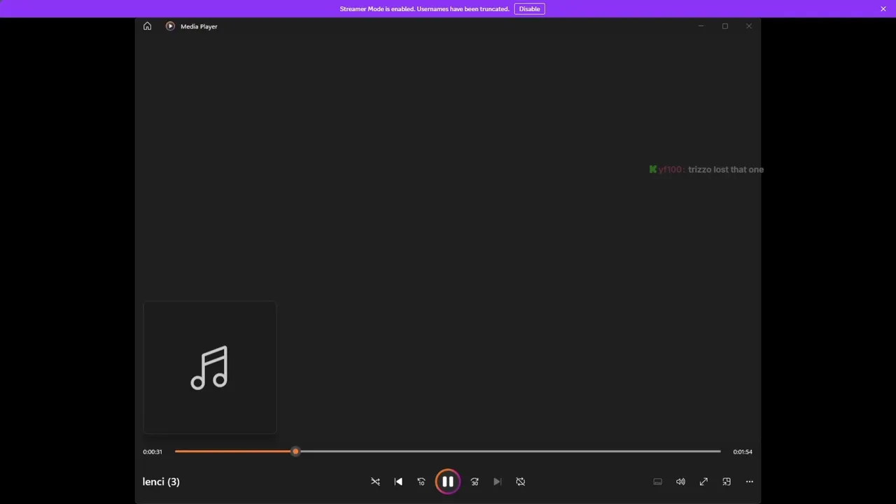Minimize the Media Player window

click(701, 26)
